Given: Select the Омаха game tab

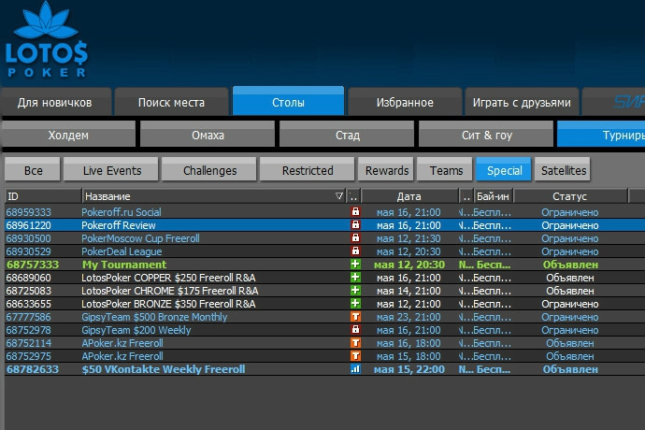Looking at the screenshot, I should coord(208,135).
